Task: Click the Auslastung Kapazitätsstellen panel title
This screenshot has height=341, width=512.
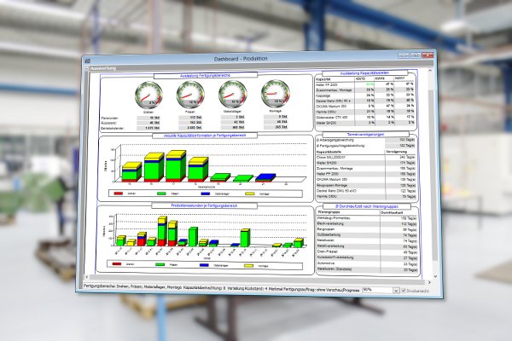Action: pyautogui.click(x=364, y=73)
